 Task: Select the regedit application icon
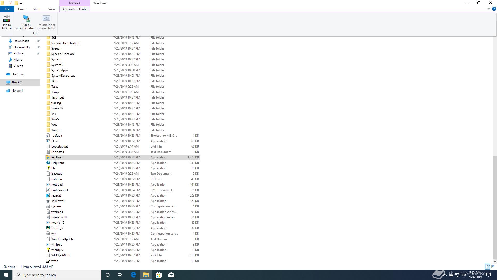tap(48, 195)
